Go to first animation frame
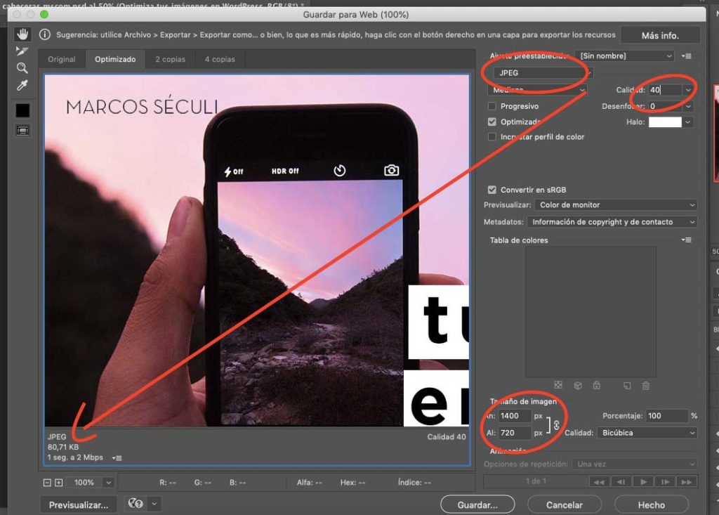This screenshot has width=719, height=515. pos(598,481)
